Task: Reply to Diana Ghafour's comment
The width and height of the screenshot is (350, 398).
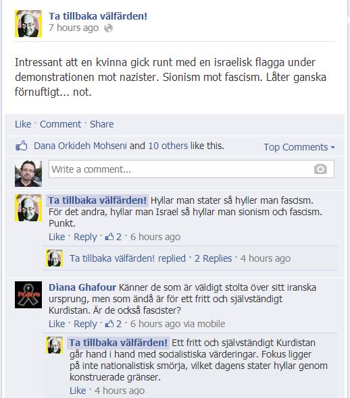Action: (x=85, y=324)
